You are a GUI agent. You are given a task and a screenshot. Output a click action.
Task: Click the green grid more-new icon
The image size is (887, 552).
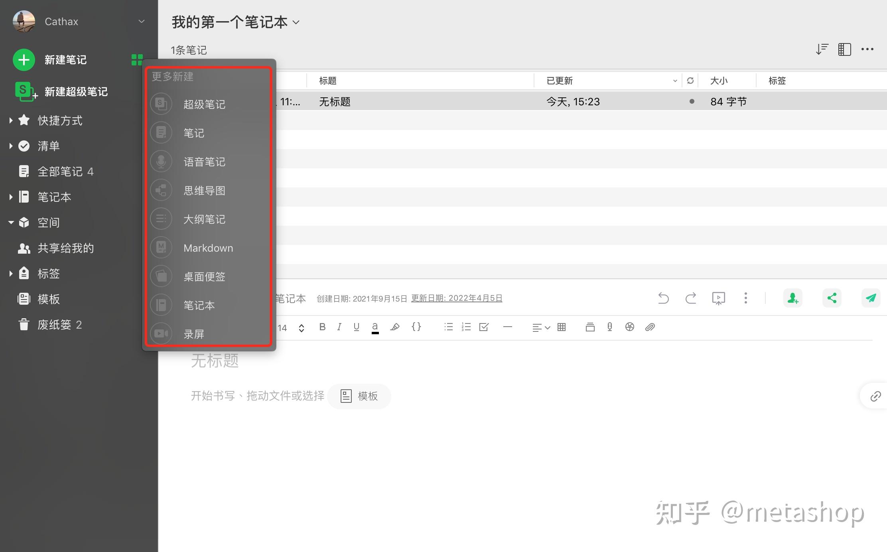[137, 60]
